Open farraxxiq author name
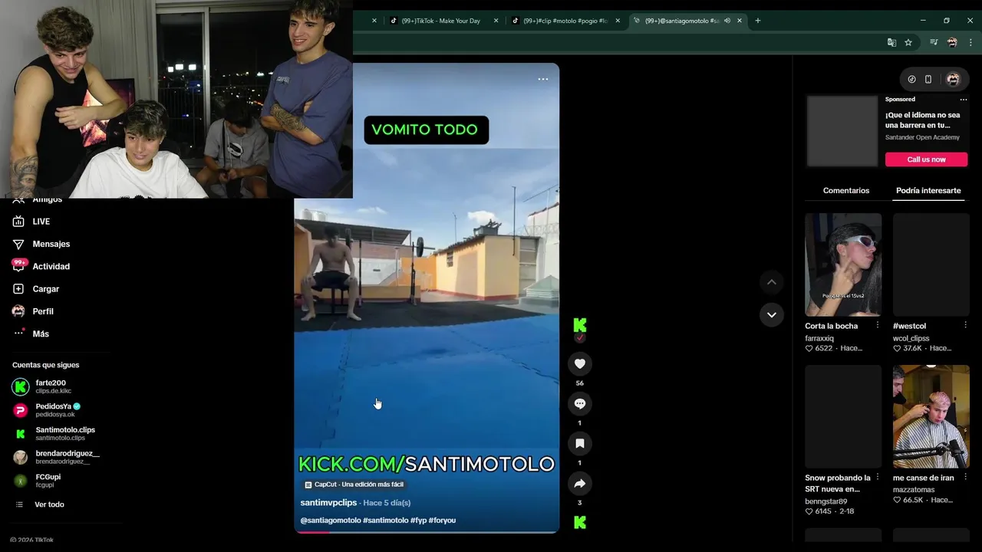982x552 pixels. pos(819,338)
